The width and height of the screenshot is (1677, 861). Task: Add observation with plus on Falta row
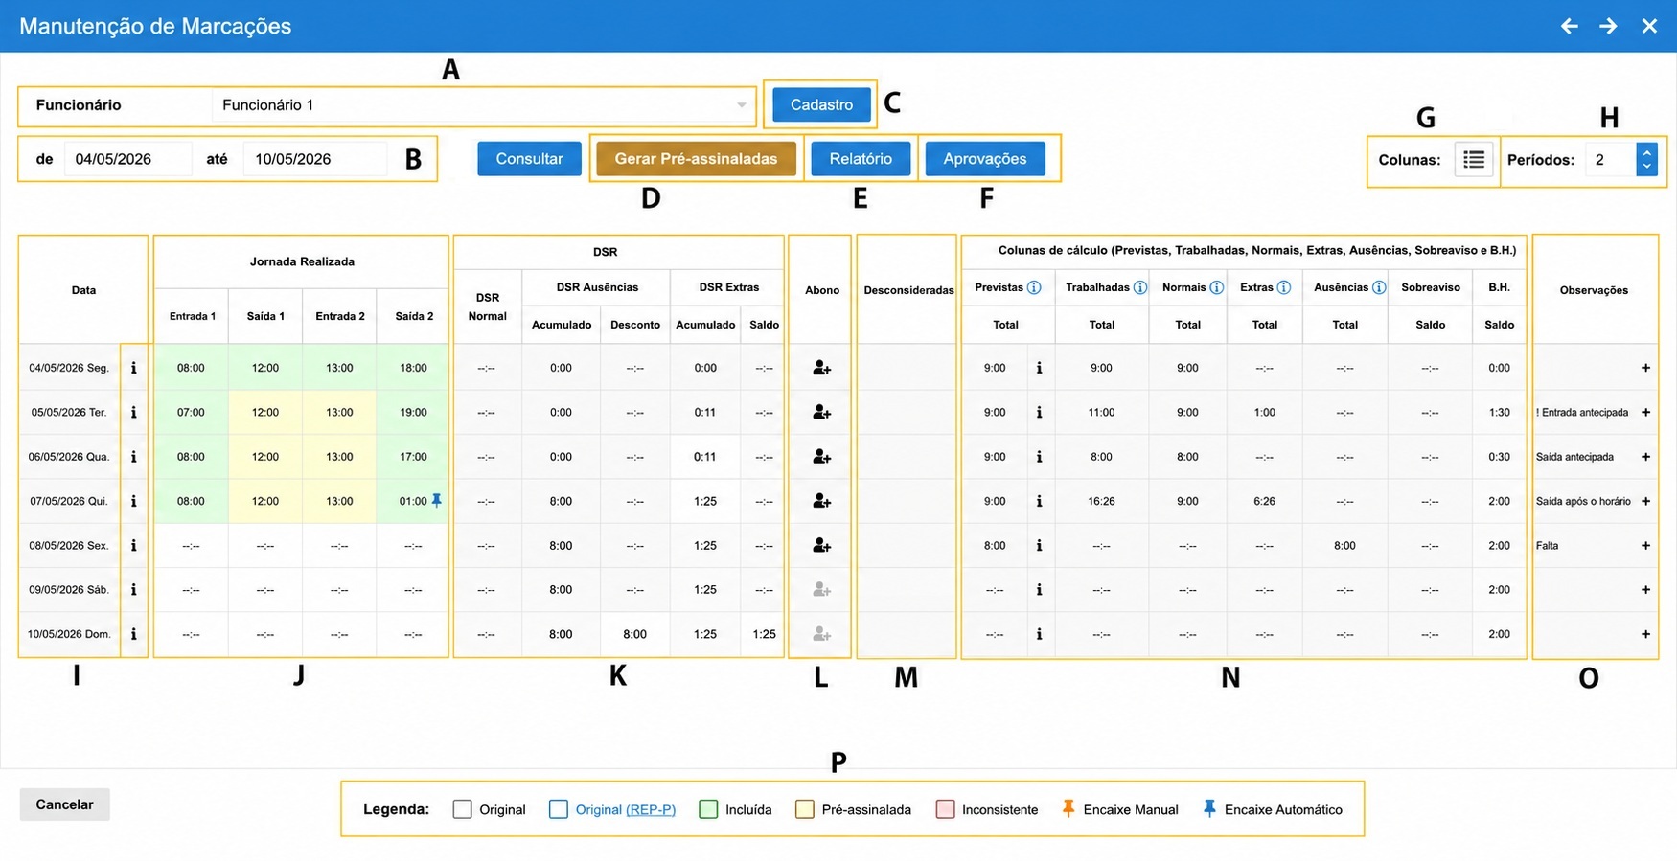tap(1645, 545)
